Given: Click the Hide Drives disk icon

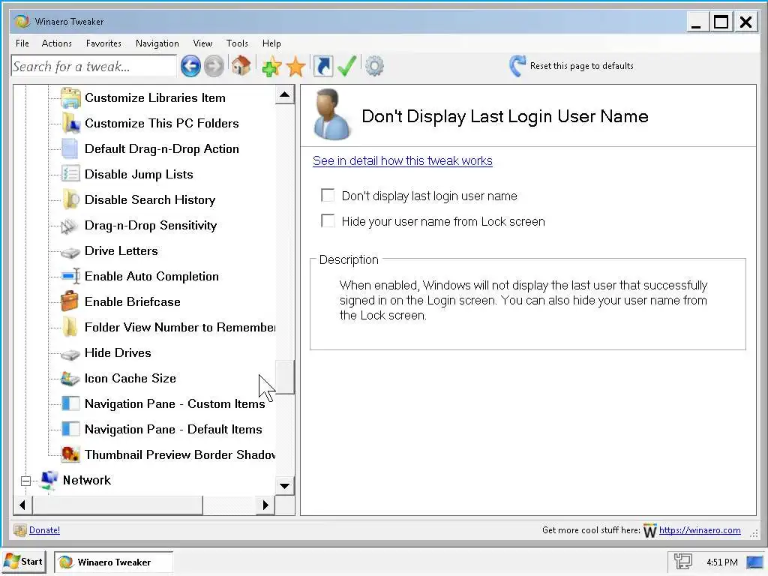Looking at the screenshot, I should coord(70,354).
